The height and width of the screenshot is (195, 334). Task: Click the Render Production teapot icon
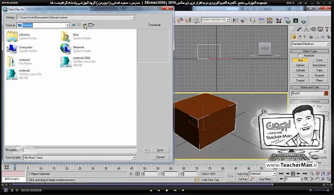pyautogui.click(x=304, y=21)
